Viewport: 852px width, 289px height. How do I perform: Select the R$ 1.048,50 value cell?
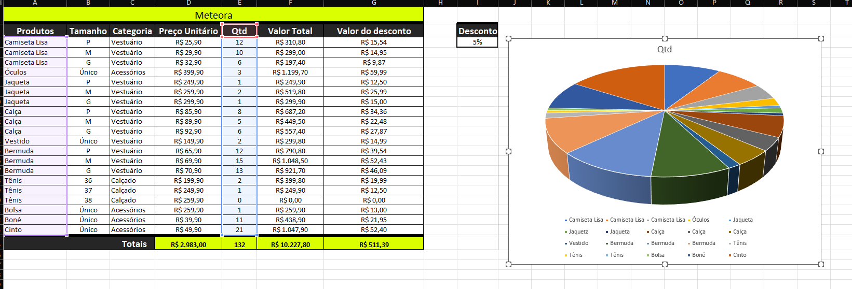pos(290,161)
